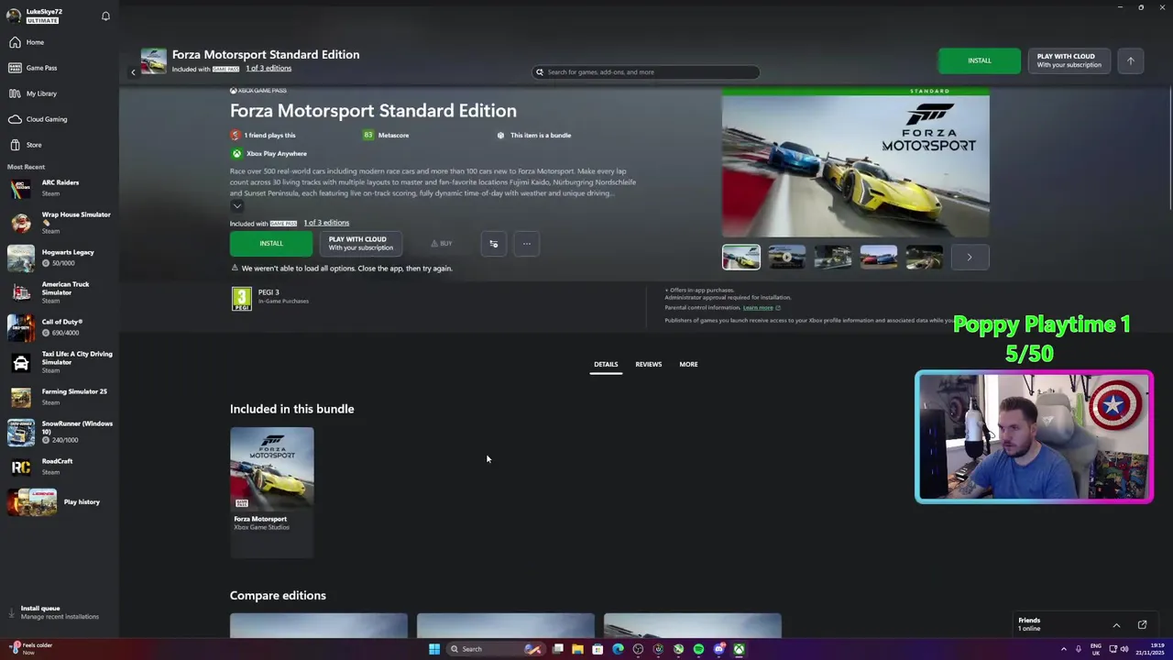Open Microsoft Edge from the taskbar

(618, 649)
